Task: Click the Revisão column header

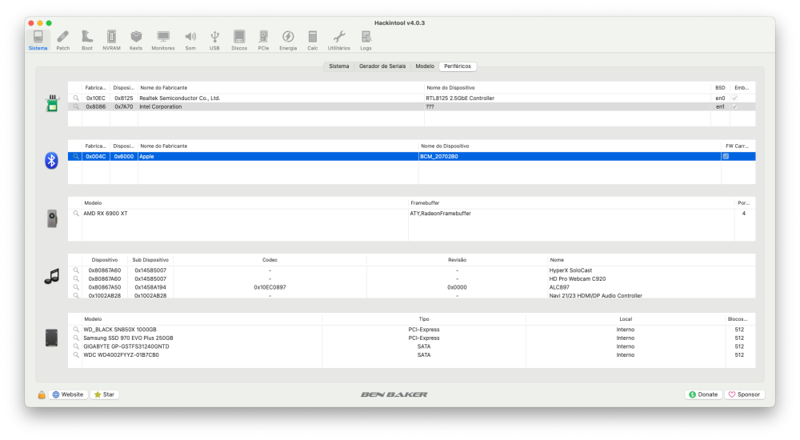Action: (457, 260)
